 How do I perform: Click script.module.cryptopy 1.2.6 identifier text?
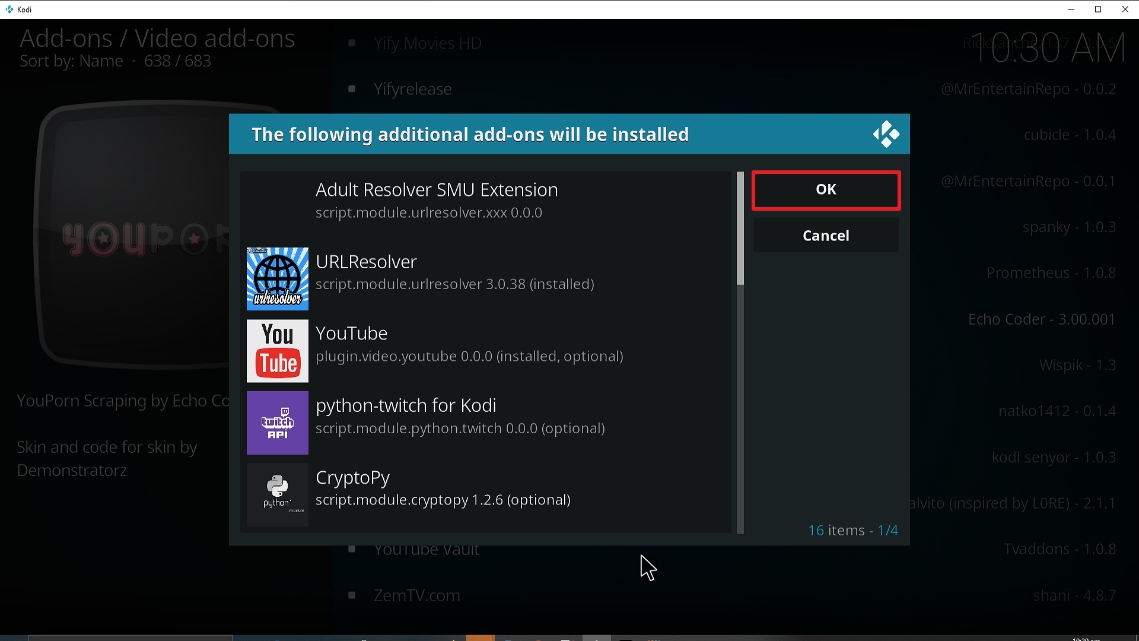pyautogui.click(x=410, y=500)
